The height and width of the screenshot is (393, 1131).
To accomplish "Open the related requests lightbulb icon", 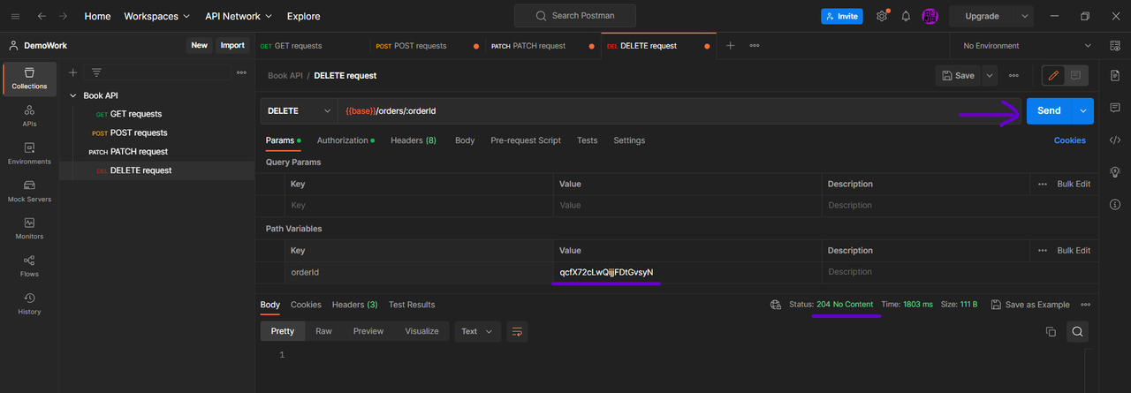I will (1115, 172).
